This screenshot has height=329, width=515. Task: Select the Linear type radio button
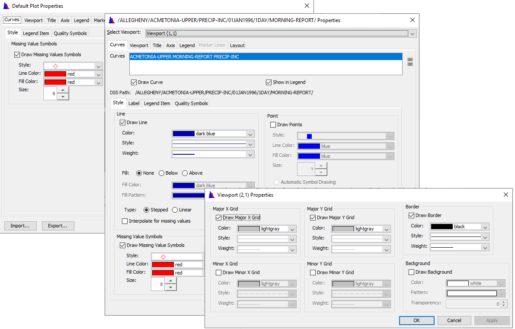(175, 210)
